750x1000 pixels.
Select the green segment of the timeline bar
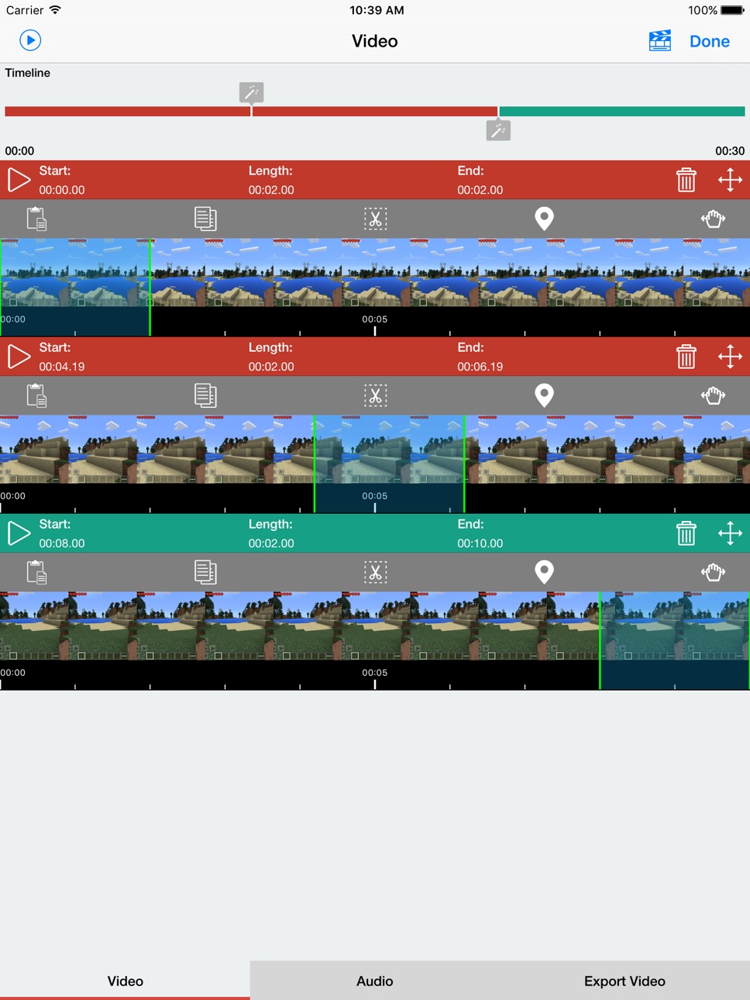pyautogui.click(x=622, y=112)
